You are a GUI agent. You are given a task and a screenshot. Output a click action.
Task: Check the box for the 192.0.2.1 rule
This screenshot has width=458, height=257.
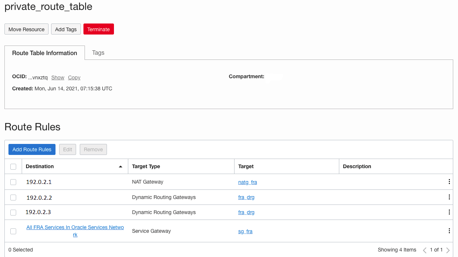[x=13, y=182]
